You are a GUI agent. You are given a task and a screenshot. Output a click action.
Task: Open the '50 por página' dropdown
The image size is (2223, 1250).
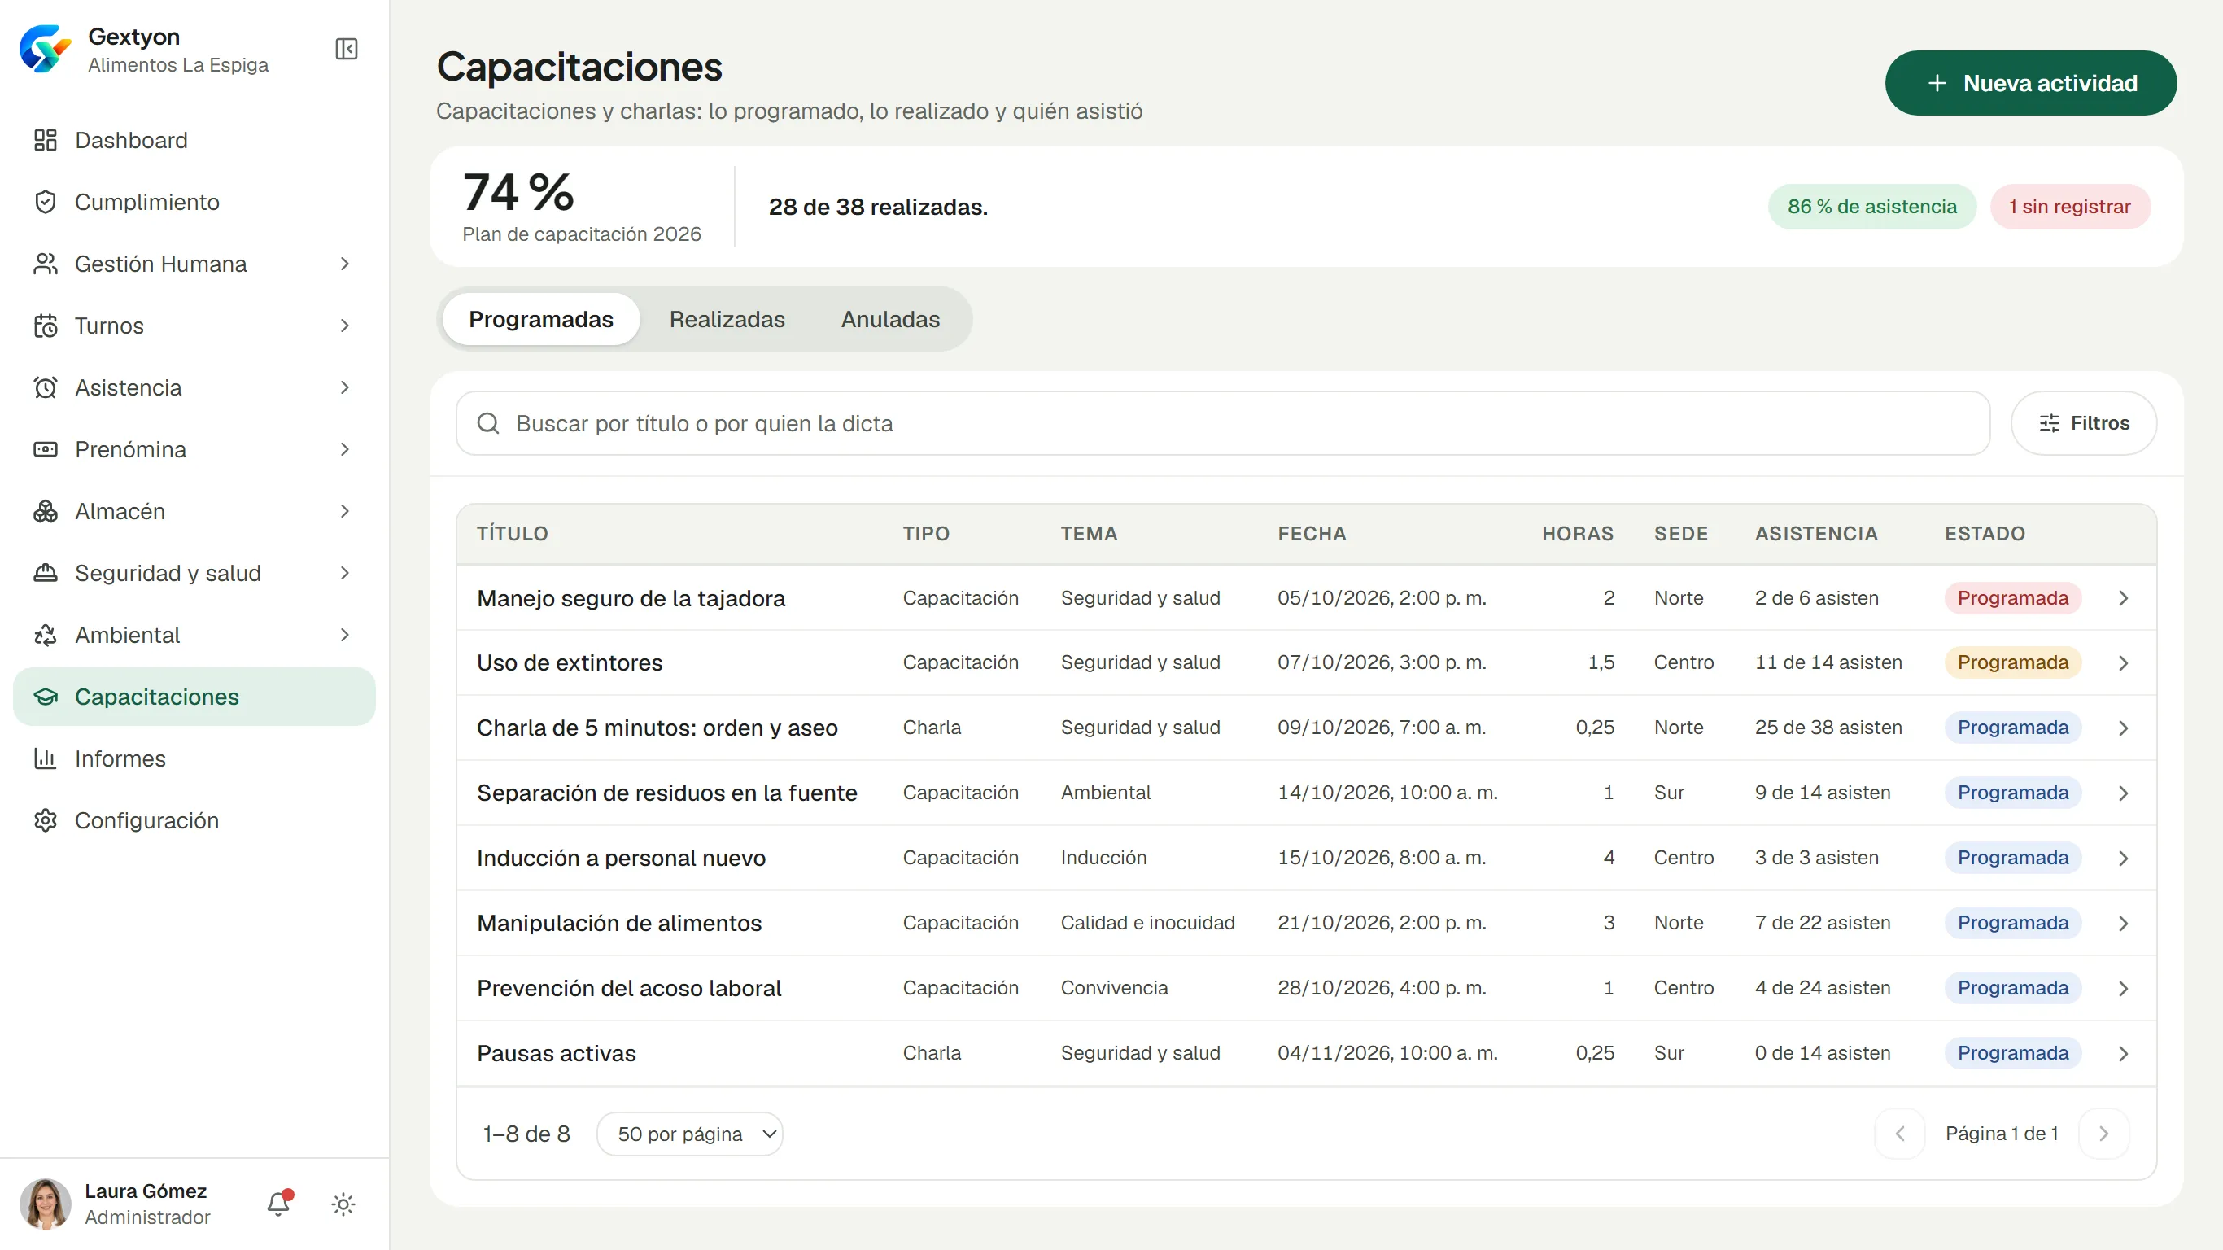coord(689,1134)
